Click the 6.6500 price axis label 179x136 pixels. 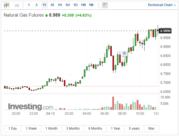coord(165,91)
